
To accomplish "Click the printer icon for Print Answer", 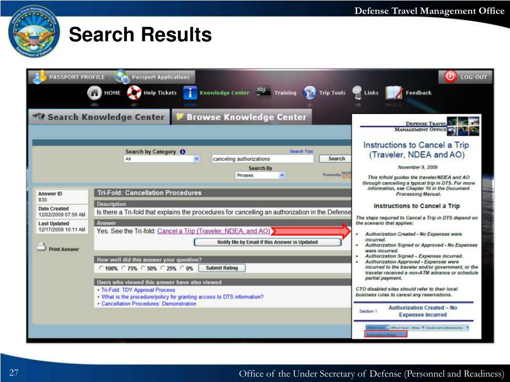I will point(41,247).
